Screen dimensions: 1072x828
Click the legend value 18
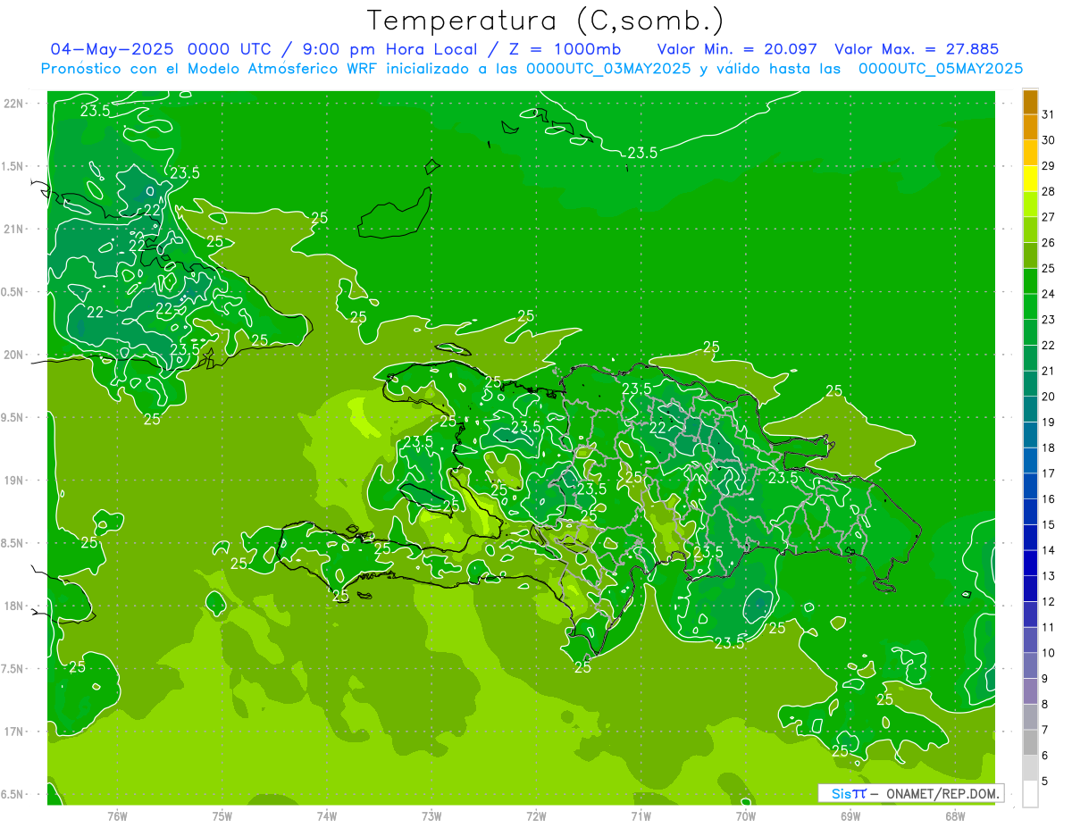pyautogui.click(x=1049, y=447)
